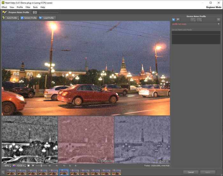Click the frame info 1920x1080 text
The width and height of the screenshot is (223, 176).
click(157, 165)
